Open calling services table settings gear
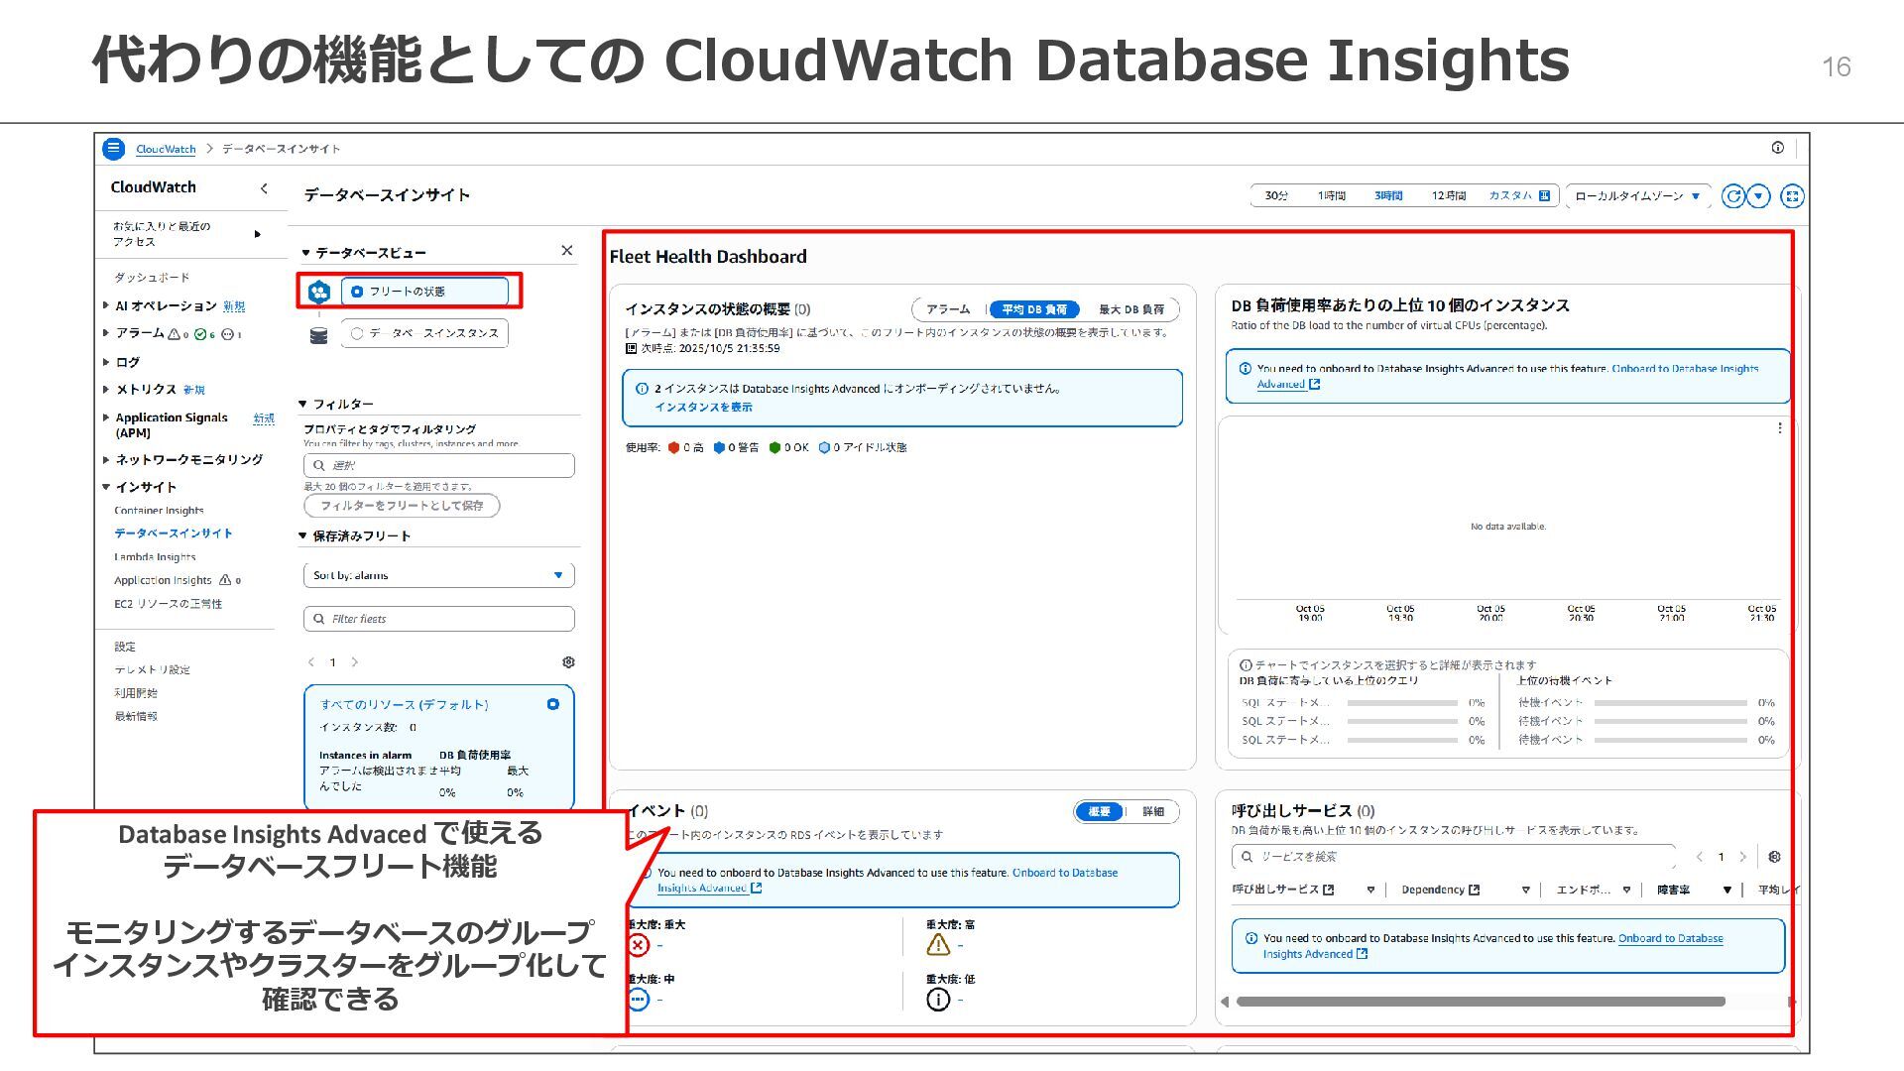 1774,857
